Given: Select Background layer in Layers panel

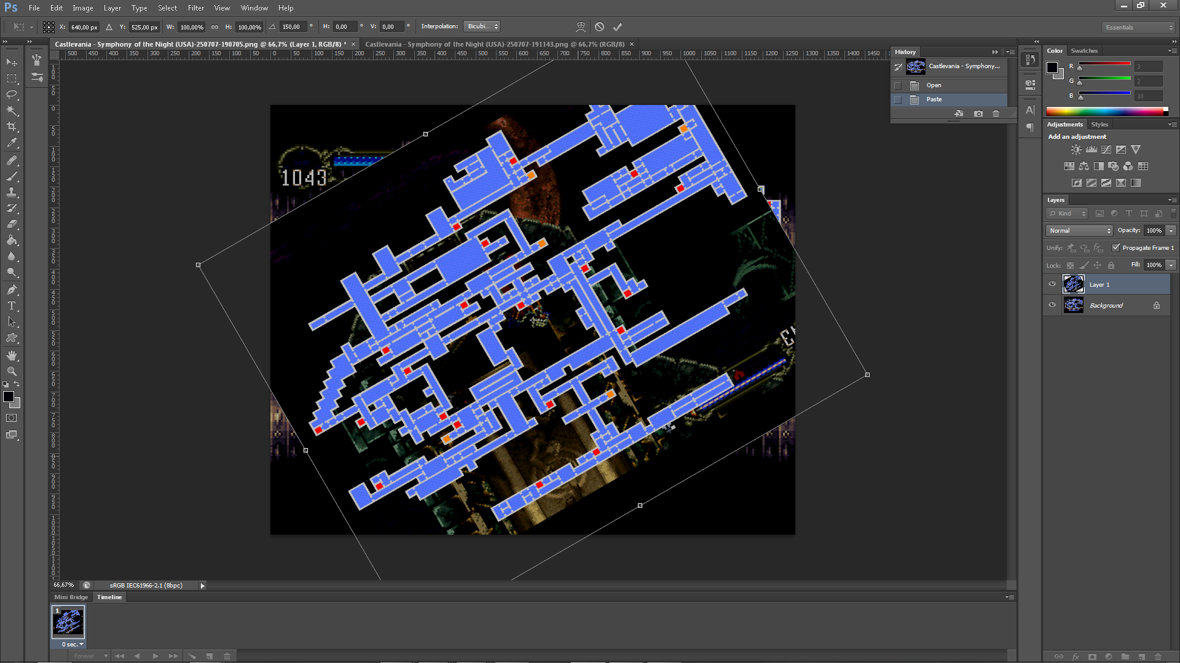Looking at the screenshot, I should pos(1106,305).
